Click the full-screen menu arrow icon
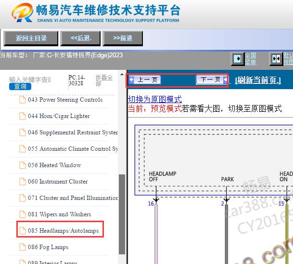293x264 pixels. 238,59
